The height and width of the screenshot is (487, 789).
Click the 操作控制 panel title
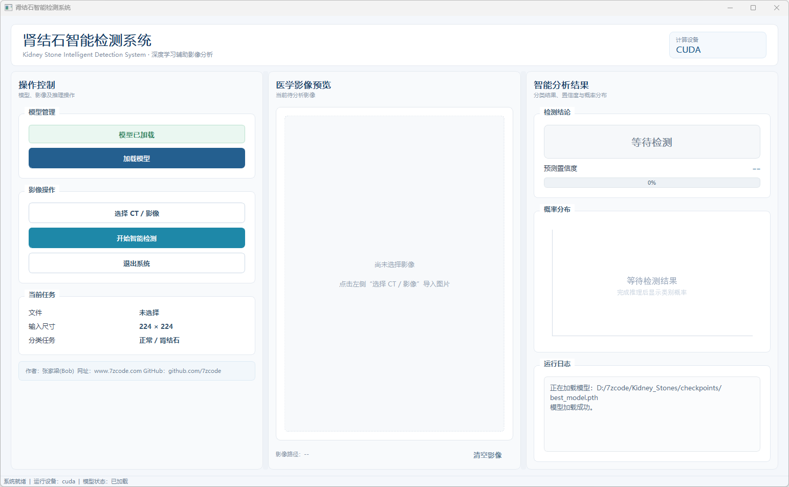pos(37,85)
